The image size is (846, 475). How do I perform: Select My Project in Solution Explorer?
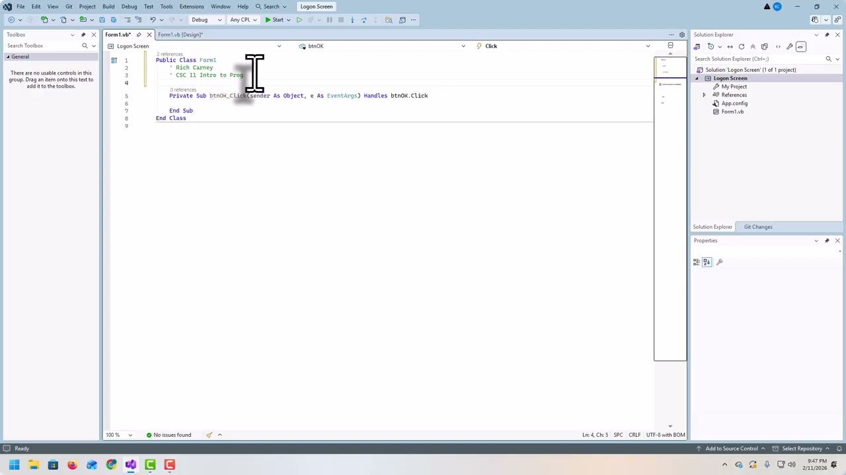[734, 86]
